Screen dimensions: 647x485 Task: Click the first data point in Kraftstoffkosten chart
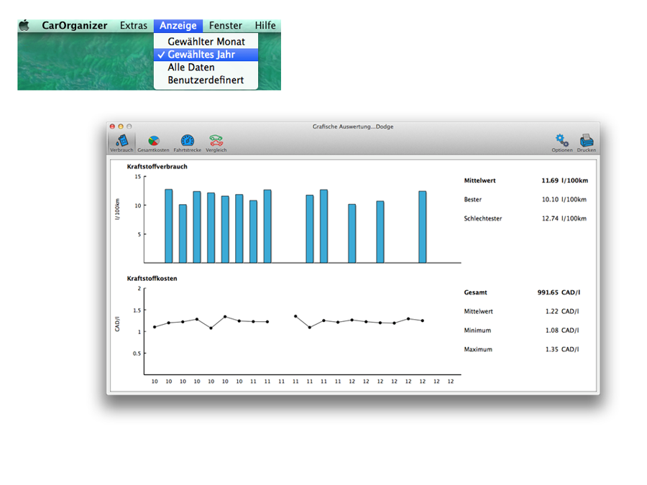[155, 327]
